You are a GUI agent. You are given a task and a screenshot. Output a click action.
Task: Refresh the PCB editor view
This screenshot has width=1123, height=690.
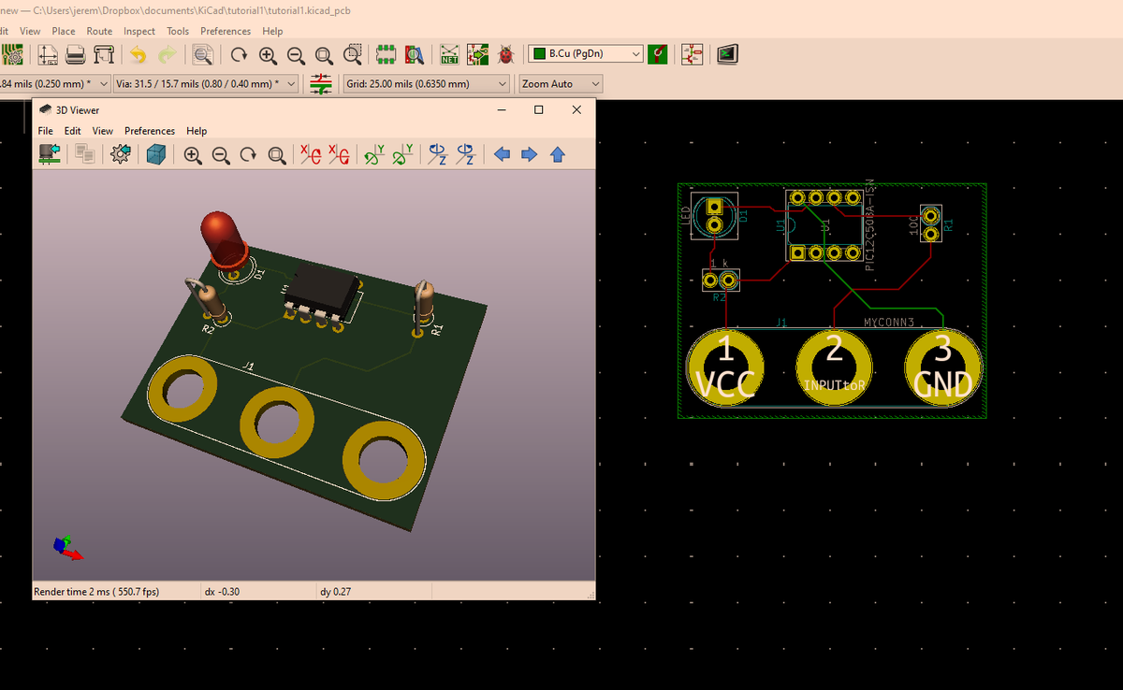[x=239, y=54]
